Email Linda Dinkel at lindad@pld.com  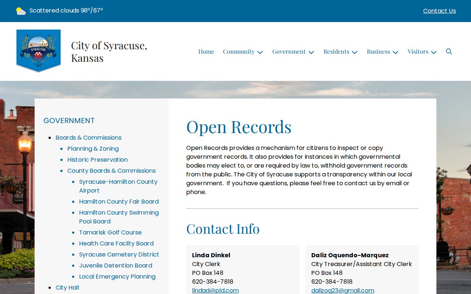point(215,290)
